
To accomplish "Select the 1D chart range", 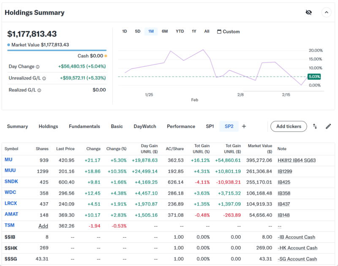I will [x=125, y=32].
